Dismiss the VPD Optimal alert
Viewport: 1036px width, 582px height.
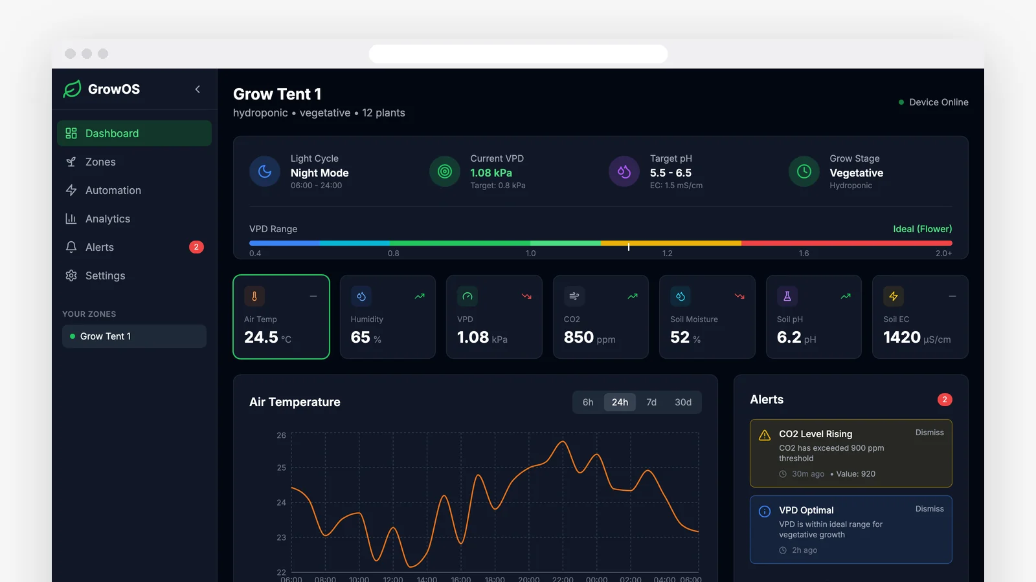(x=929, y=509)
